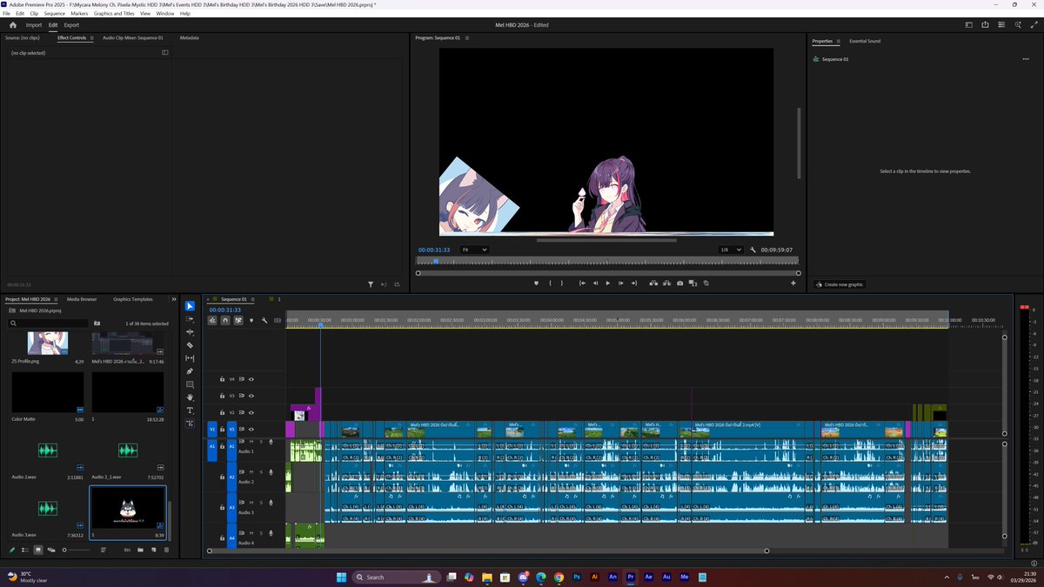This screenshot has width=1044, height=587.
Task: Step forward one frame
Action: 620,283
